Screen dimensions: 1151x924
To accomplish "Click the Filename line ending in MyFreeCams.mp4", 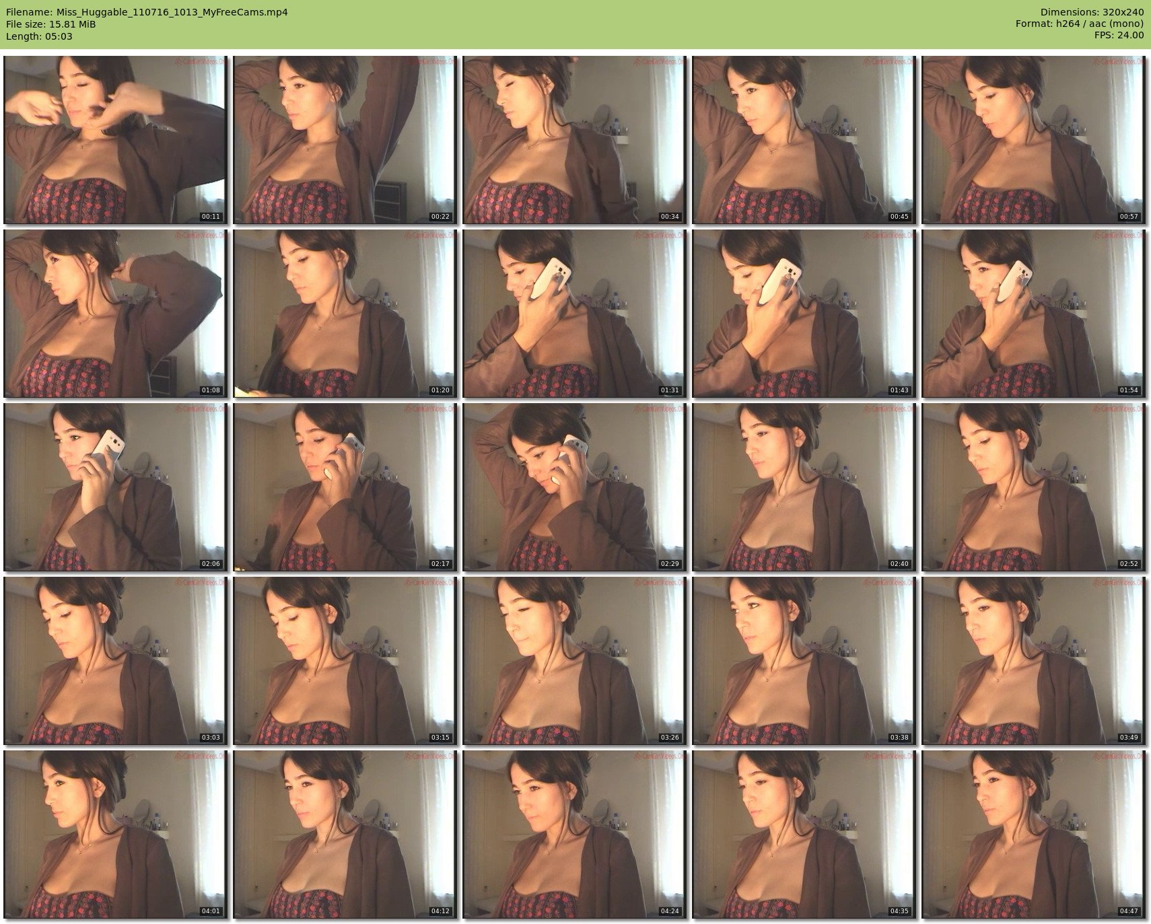I will pyautogui.click(x=147, y=12).
